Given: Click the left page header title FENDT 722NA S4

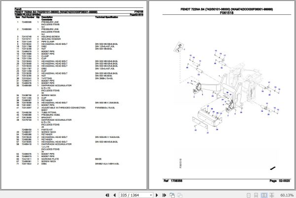Looking at the screenshot, I should pos(56,12).
